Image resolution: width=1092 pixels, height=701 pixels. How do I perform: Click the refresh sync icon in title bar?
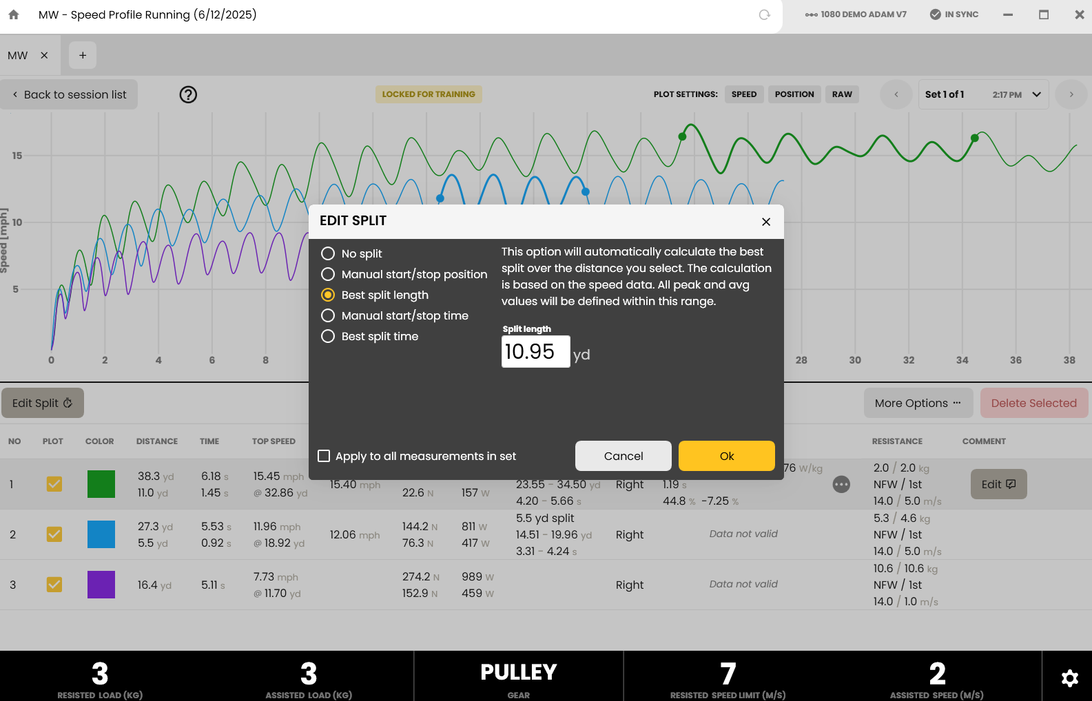764,14
